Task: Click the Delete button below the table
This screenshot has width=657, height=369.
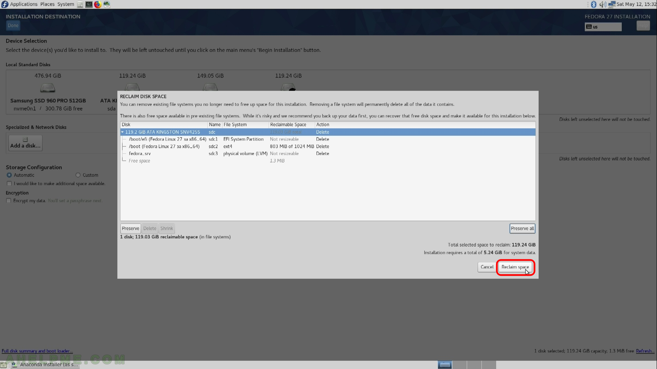Action: coord(150,228)
